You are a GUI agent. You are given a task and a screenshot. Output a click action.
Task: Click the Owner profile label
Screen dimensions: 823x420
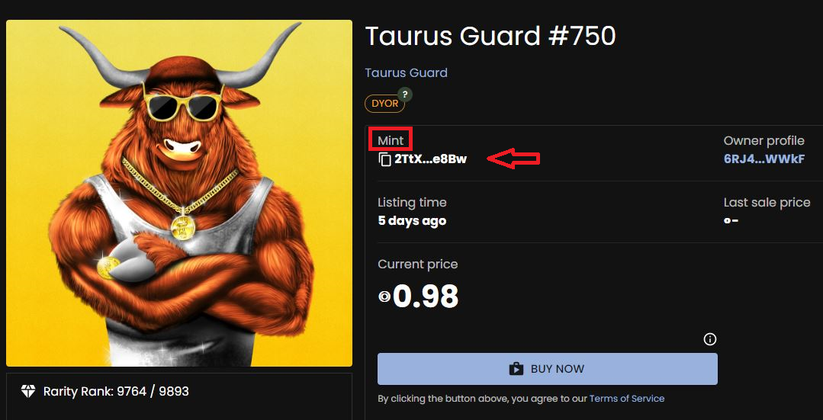click(764, 140)
